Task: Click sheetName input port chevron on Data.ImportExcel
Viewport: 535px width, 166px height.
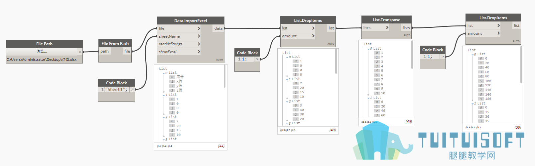Action: click(x=199, y=36)
